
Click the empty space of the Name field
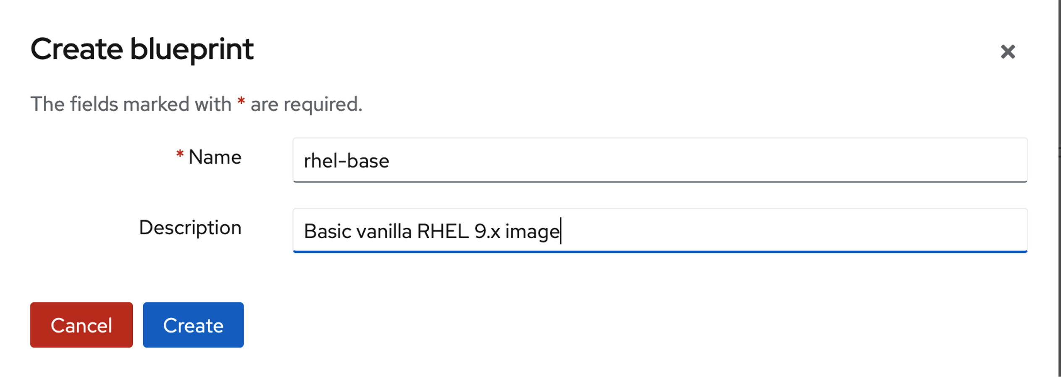coord(756,160)
